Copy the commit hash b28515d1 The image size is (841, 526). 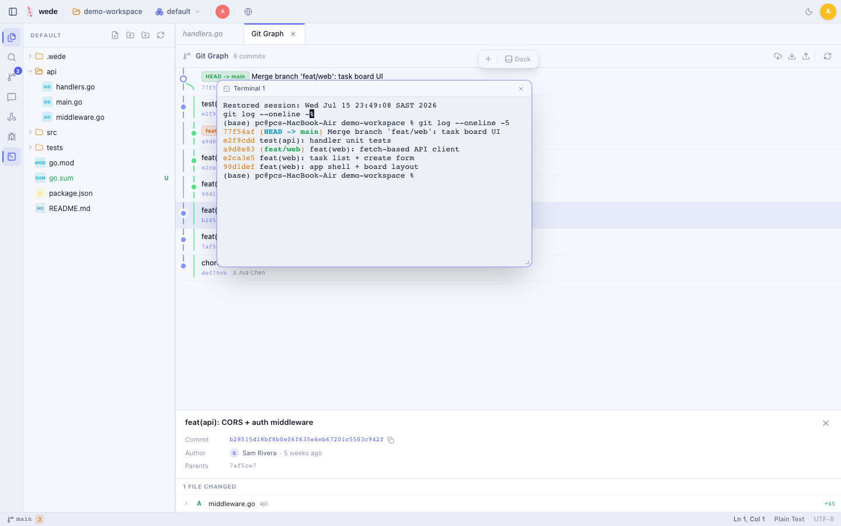tap(391, 440)
